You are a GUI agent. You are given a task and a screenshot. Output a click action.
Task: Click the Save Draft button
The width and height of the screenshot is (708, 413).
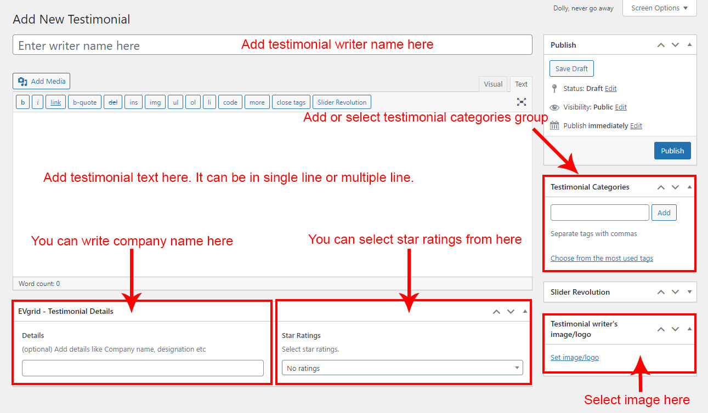tap(571, 69)
